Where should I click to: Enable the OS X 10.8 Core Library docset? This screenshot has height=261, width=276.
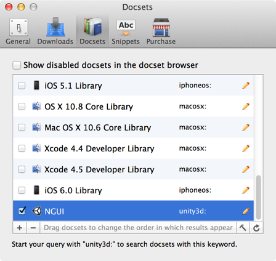[x=22, y=106]
